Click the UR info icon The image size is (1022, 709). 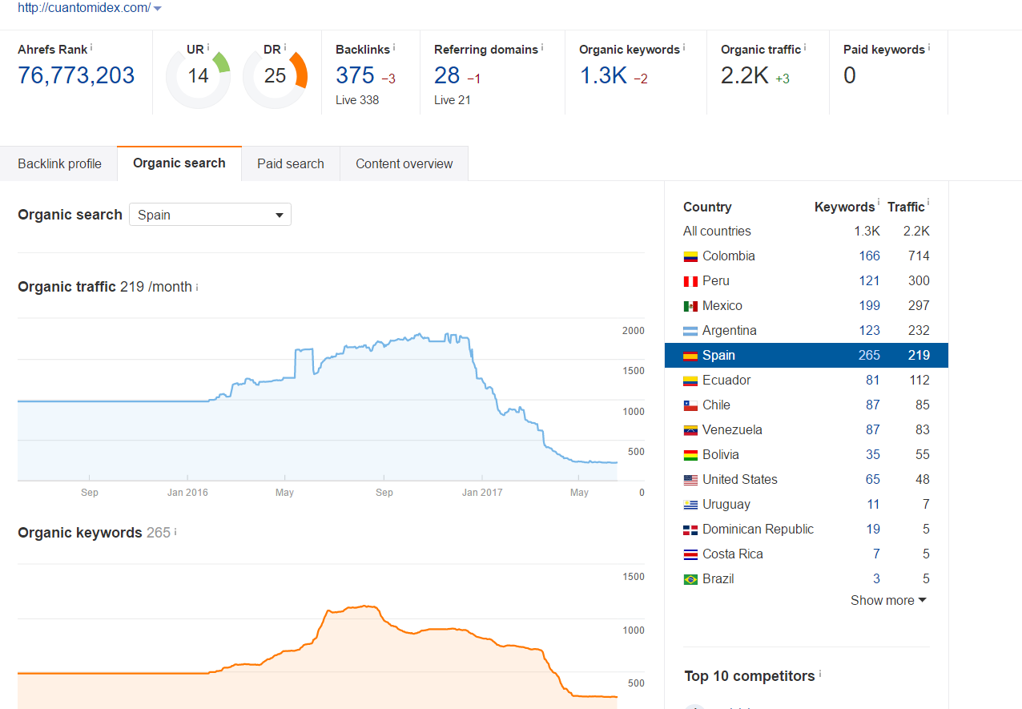tap(208, 47)
